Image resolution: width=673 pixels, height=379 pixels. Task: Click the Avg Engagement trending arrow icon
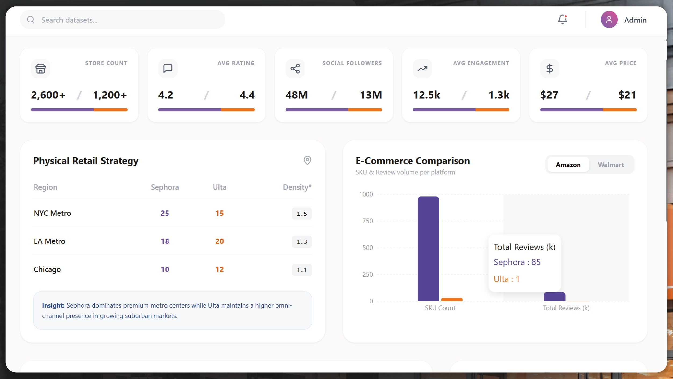point(422,69)
